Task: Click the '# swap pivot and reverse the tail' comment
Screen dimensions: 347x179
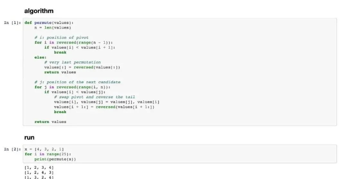Action: (x=94, y=97)
